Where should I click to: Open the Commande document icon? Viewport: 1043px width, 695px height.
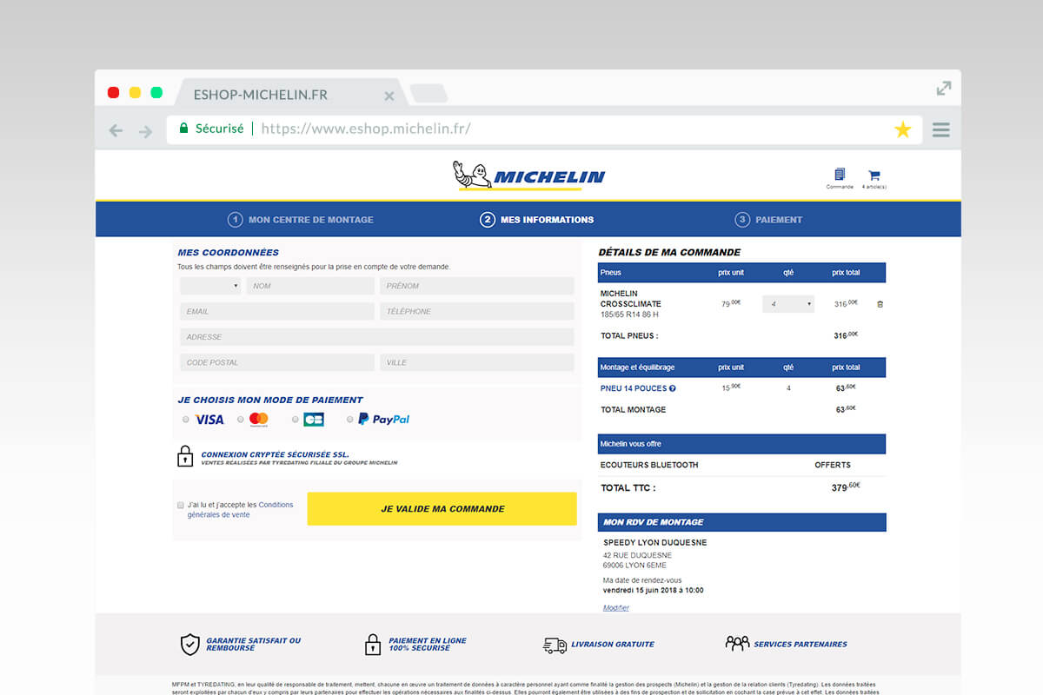[840, 175]
